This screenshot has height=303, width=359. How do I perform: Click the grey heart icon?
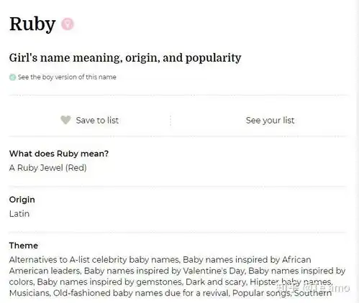click(x=65, y=120)
